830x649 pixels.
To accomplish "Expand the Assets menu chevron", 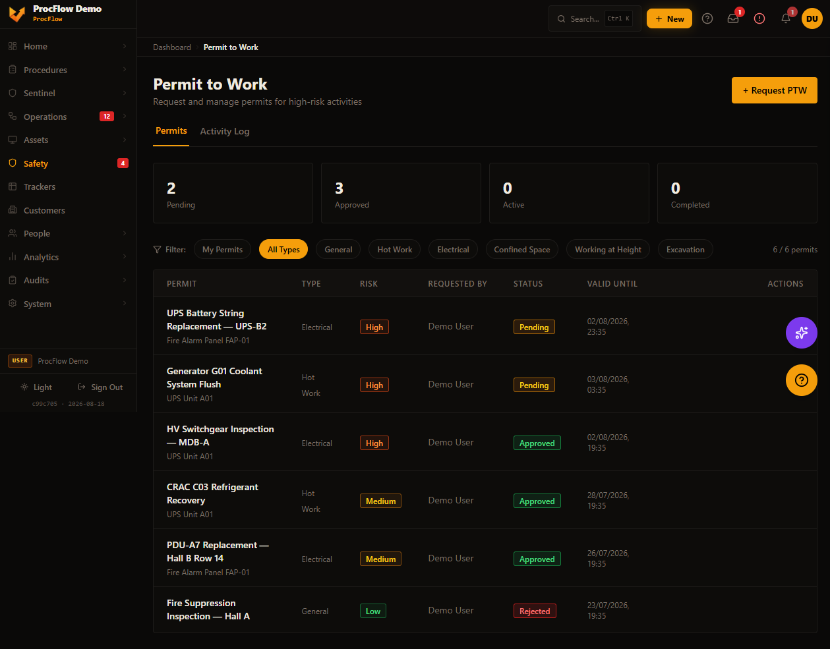I will point(125,140).
